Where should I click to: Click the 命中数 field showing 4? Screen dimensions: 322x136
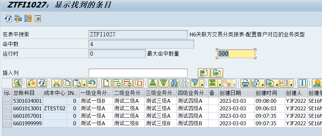tap(141, 44)
